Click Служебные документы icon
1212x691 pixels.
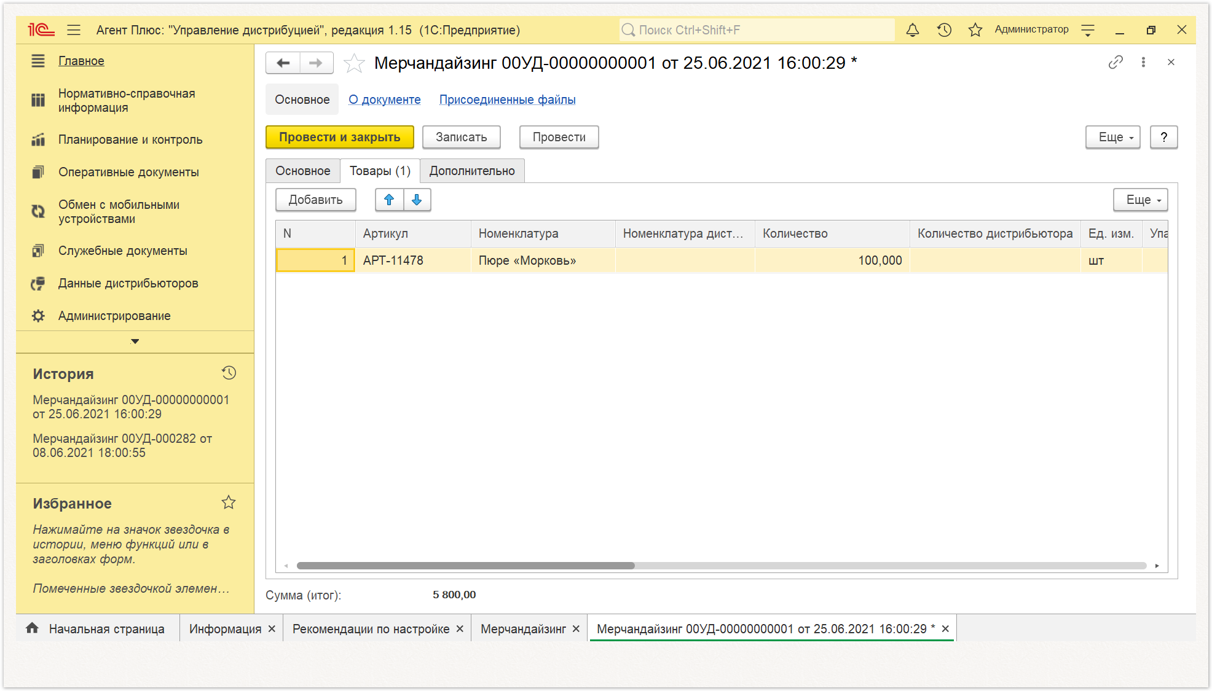coord(38,251)
